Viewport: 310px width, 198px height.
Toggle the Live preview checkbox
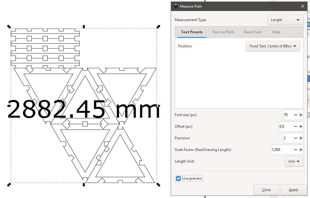pos(178,178)
